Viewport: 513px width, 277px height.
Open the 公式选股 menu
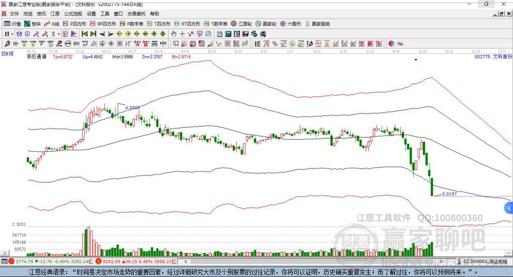(x=73, y=13)
